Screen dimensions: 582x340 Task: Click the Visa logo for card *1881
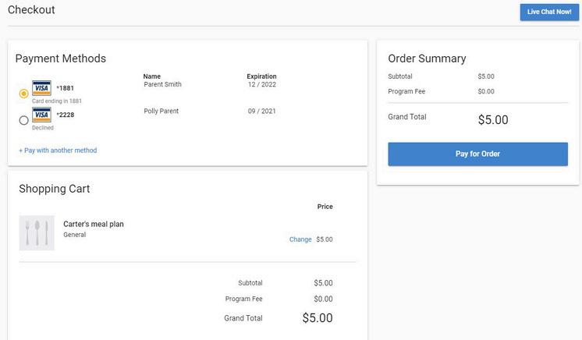[41, 87]
